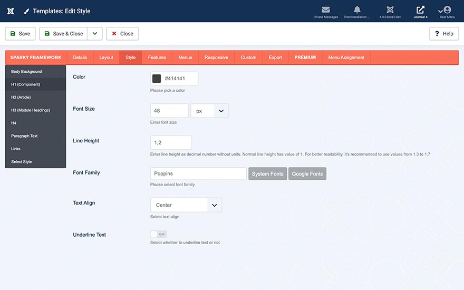Image resolution: width=464 pixels, height=290 pixels.
Task: Click the #414141 color swatch
Action: click(x=157, y=79)
